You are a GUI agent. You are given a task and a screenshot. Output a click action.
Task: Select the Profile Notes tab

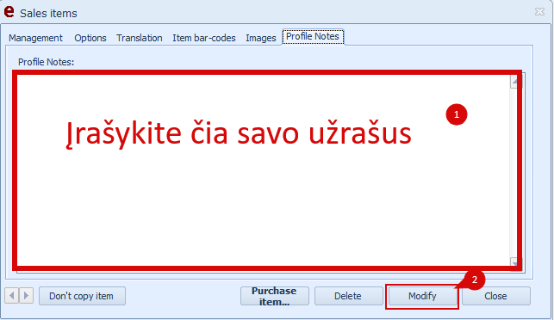click(313, 37)
